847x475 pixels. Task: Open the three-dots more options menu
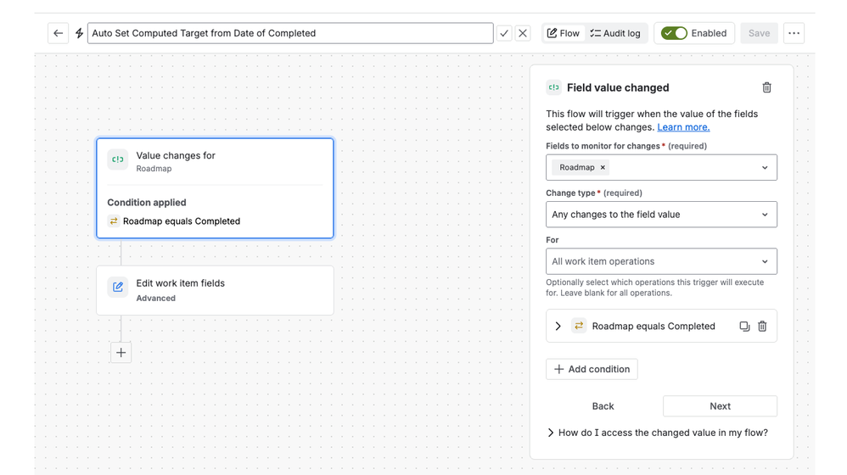pyautogui.click(x=794, y=33)
